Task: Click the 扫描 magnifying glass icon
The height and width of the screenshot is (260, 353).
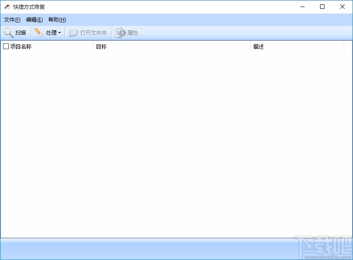Action: 8,32
